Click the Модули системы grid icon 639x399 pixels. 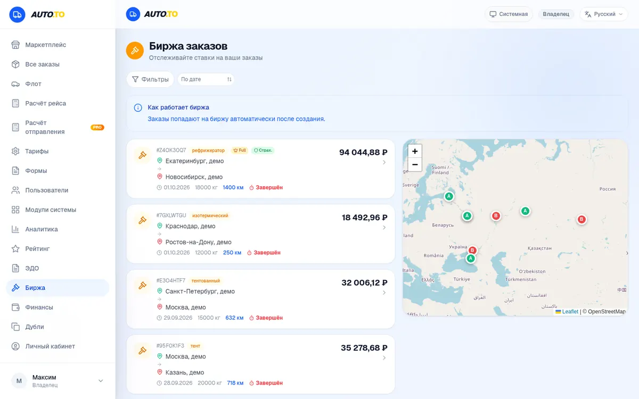[x=15, y=210]
